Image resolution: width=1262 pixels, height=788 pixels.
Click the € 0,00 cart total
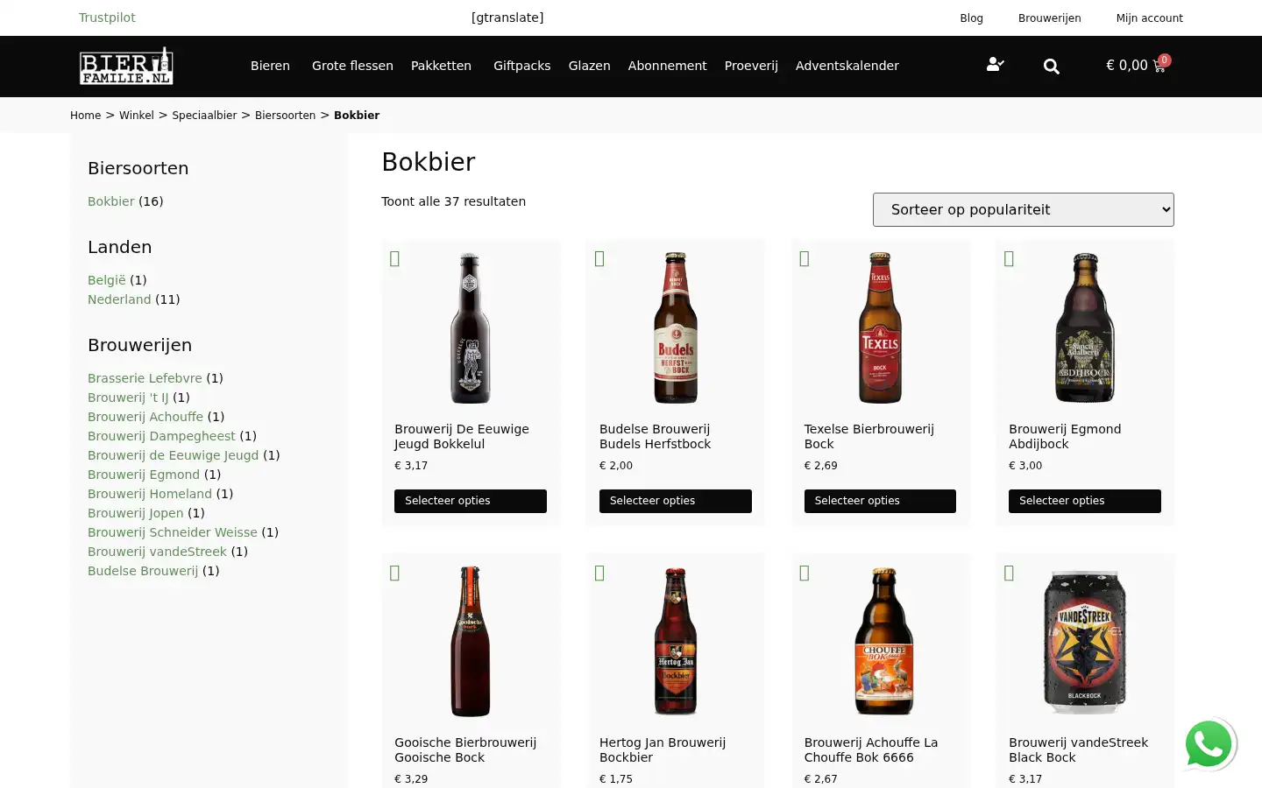(x=1126, y=66)
